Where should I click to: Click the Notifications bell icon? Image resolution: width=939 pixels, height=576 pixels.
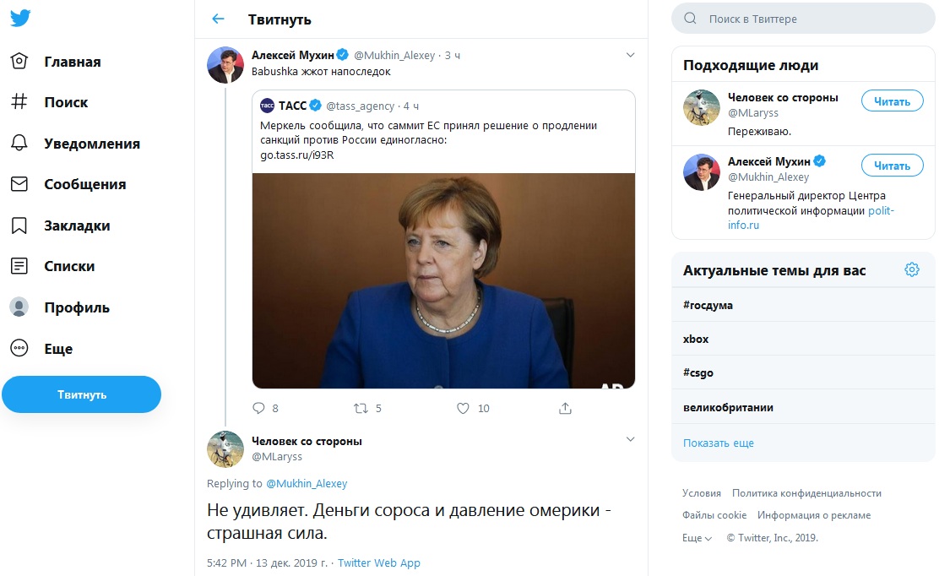pos(19,143)
